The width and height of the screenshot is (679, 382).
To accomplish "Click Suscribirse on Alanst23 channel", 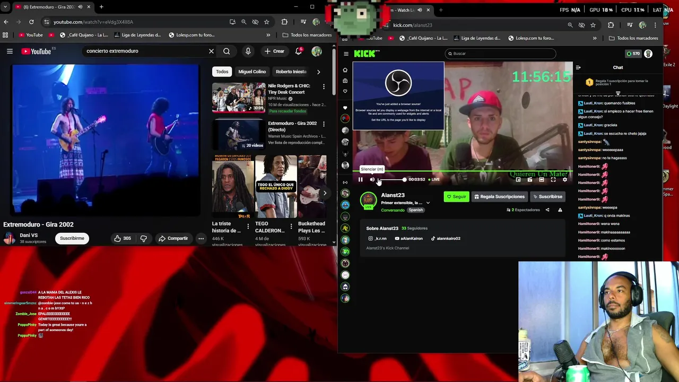I will click(x=547, y=197).
